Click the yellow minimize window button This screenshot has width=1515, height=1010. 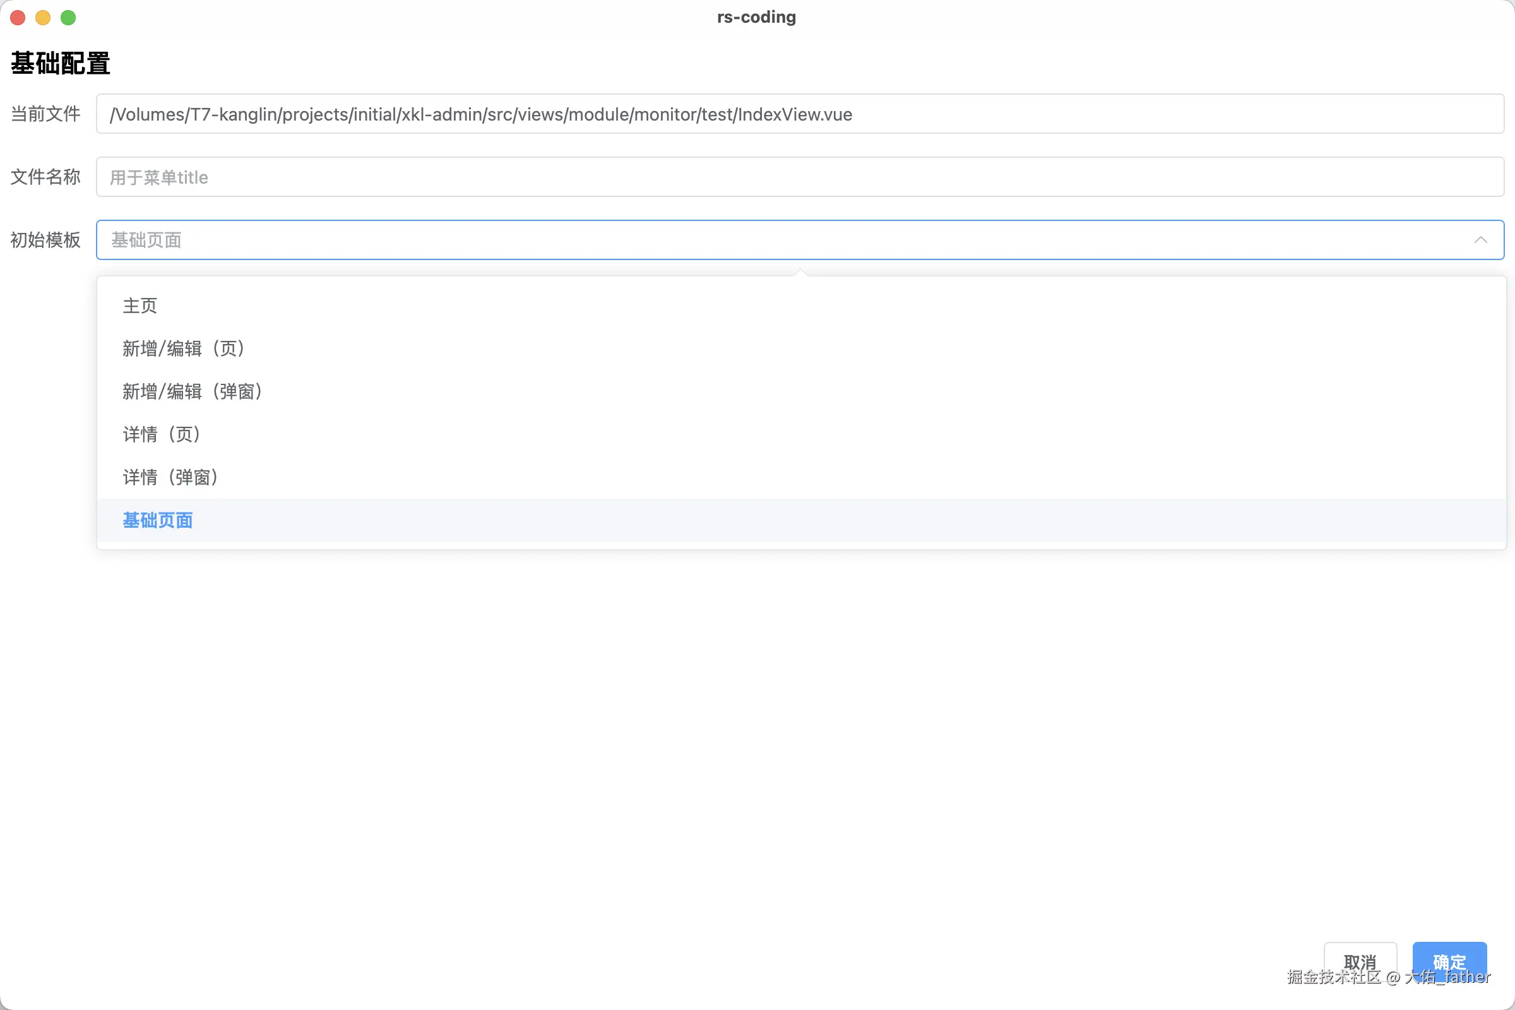pyautogui.click(x=43, y=18)
